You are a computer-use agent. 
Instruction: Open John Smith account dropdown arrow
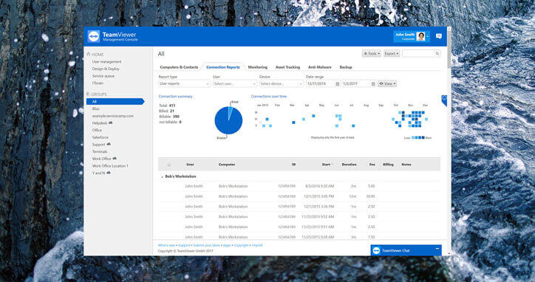click(x=428, y=36)
